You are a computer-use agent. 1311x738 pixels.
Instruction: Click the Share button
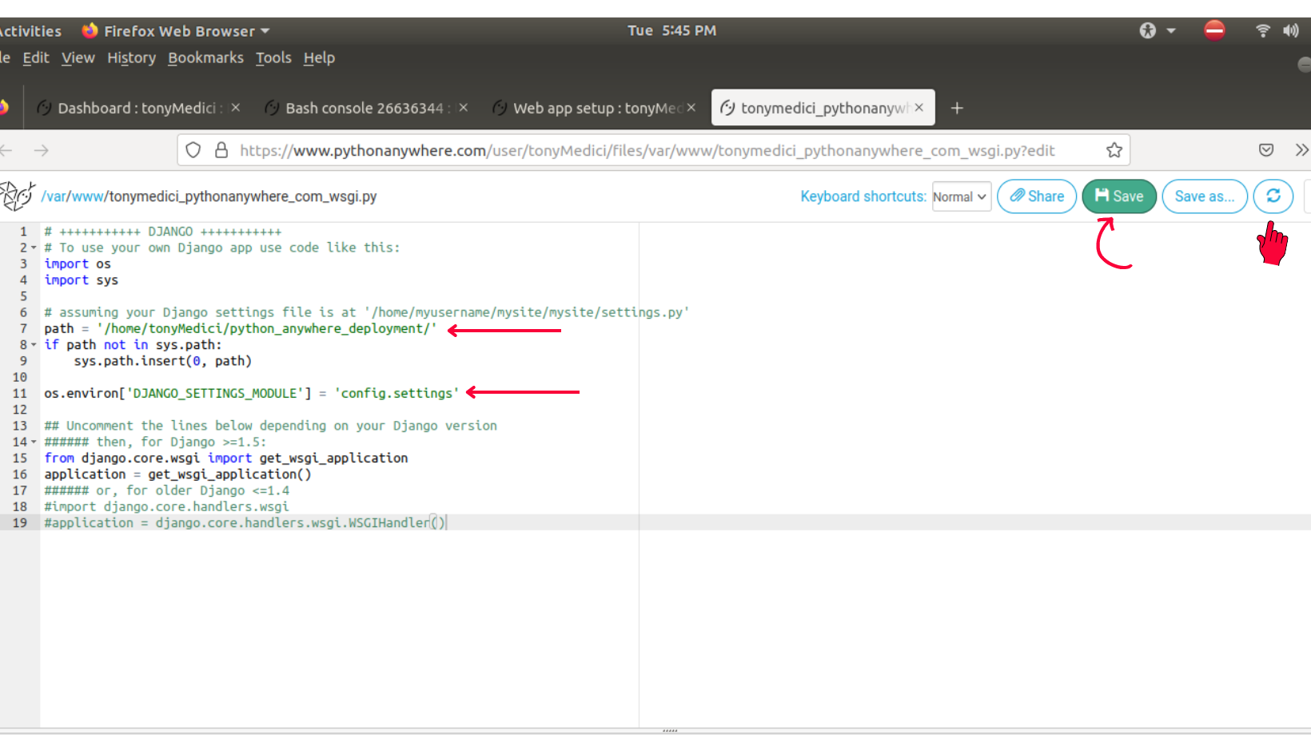pyautogui.click(x=1037, y=196)
